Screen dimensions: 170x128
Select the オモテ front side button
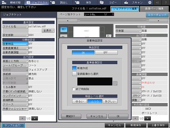[x=64, y=29]
